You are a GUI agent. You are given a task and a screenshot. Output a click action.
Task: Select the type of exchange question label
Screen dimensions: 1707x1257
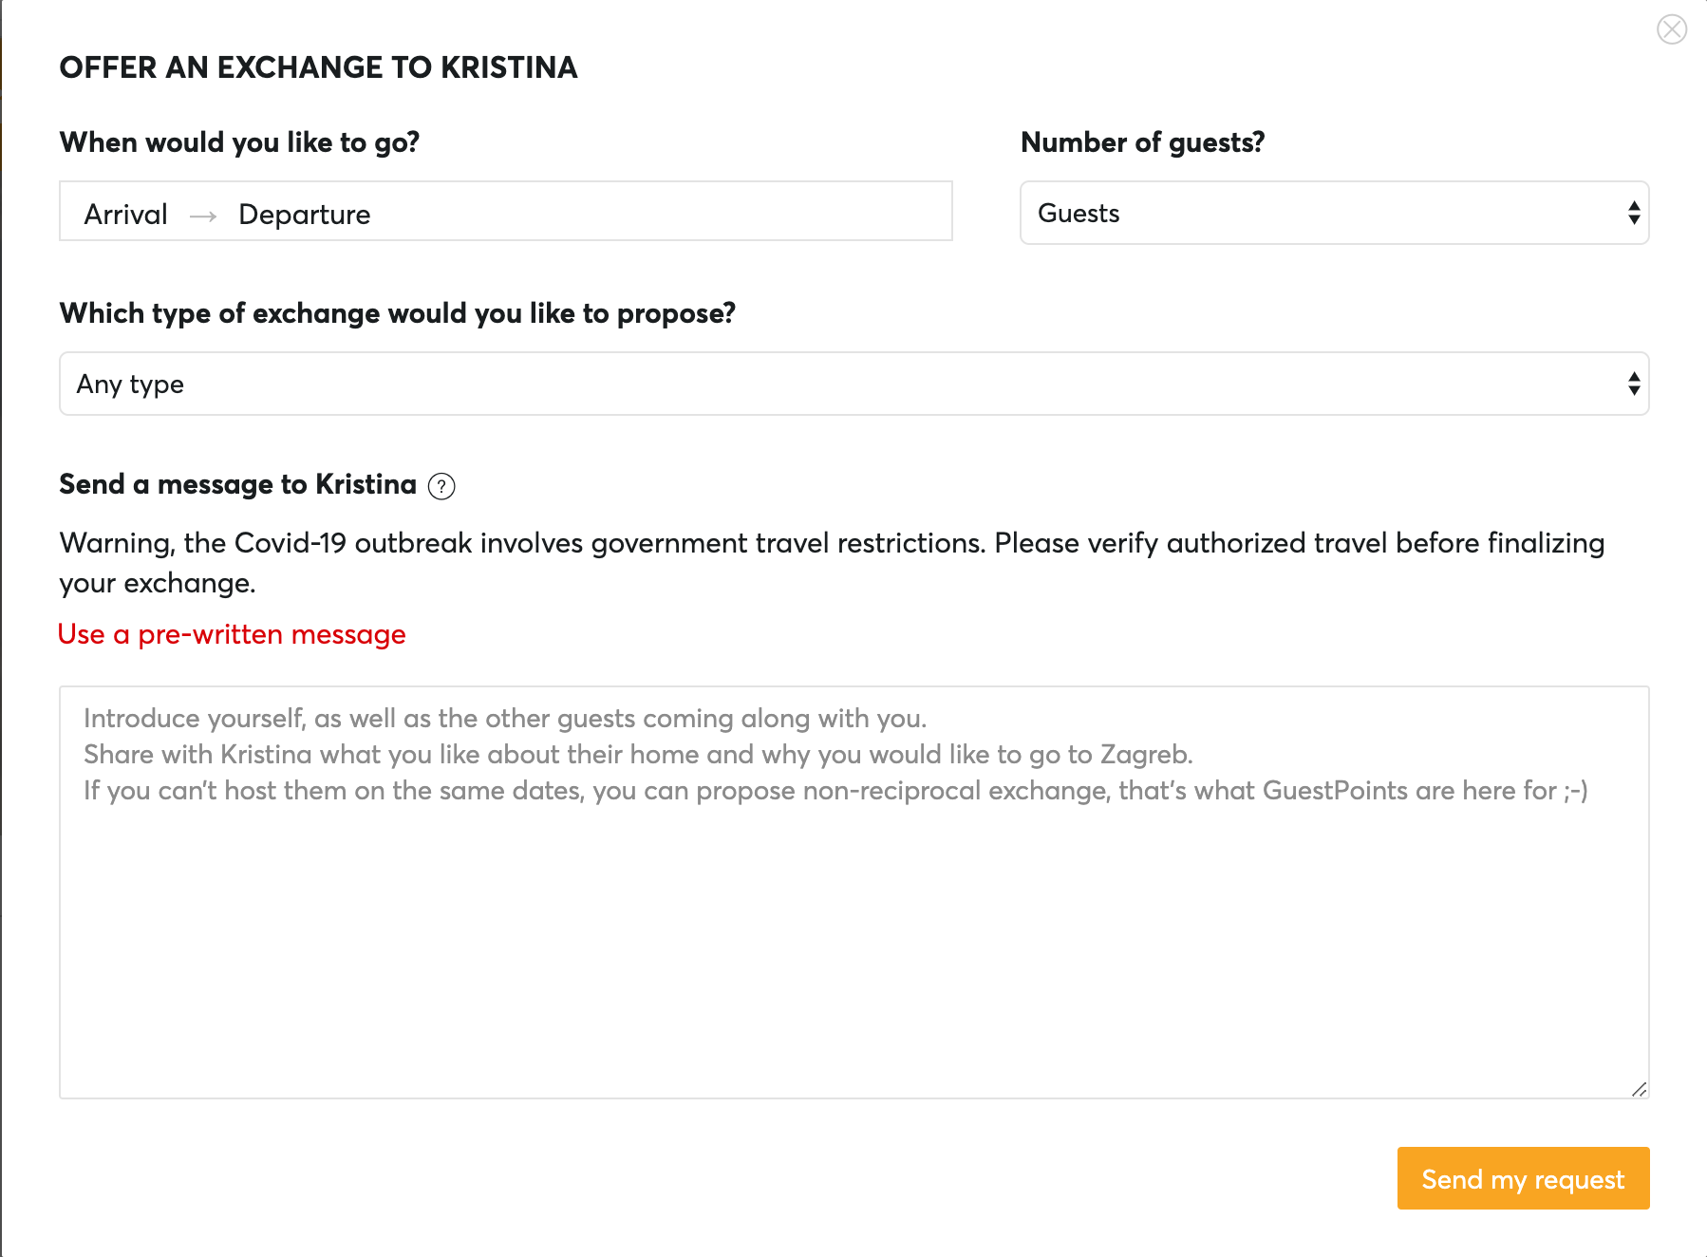pos(397,313)
